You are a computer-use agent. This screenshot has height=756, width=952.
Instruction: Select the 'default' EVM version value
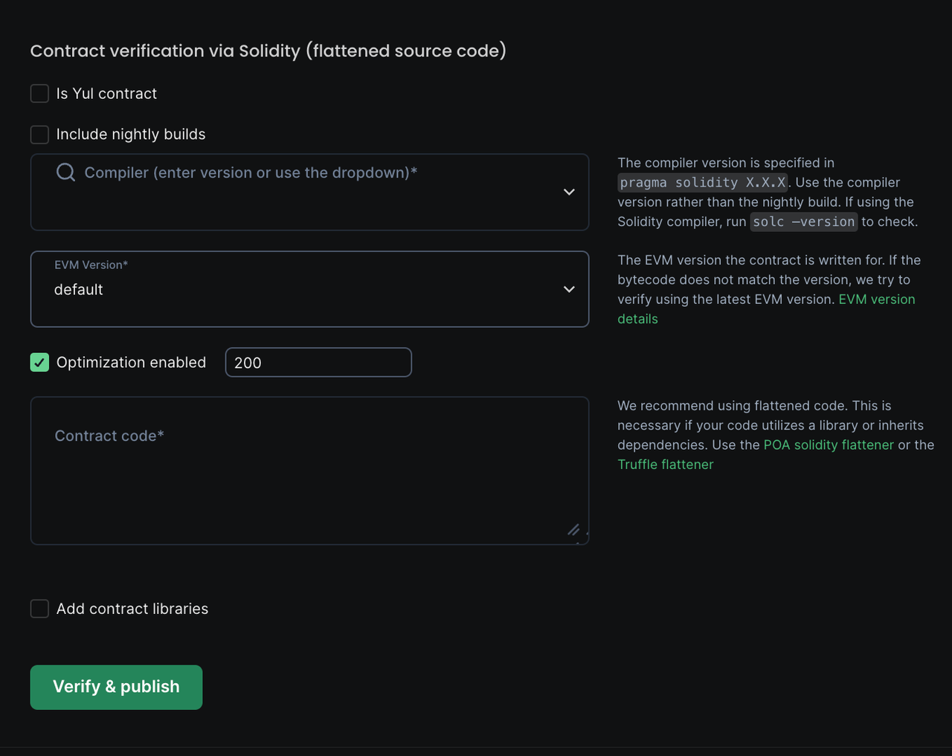(79, 290)
